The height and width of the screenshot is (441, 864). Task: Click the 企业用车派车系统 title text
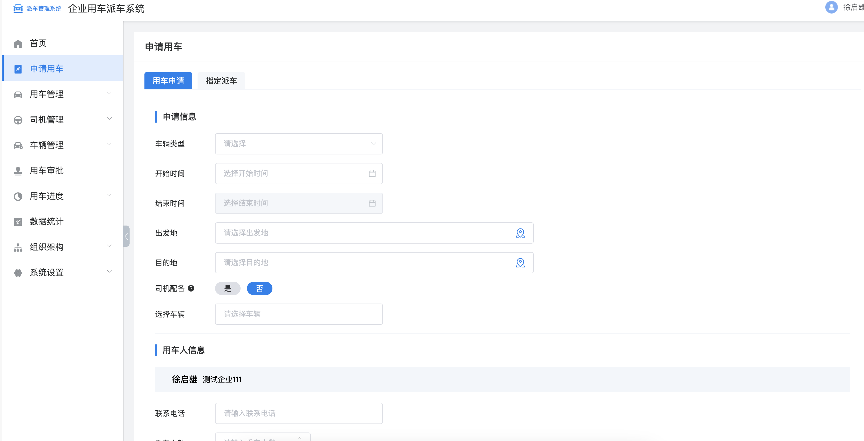click(106, 8)
